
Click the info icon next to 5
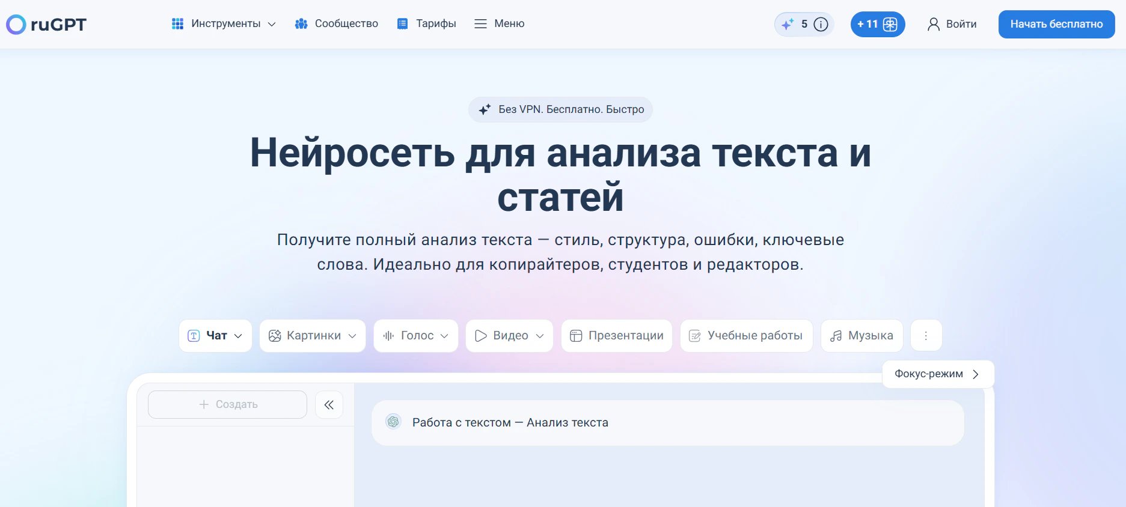[x=821, y=24]
